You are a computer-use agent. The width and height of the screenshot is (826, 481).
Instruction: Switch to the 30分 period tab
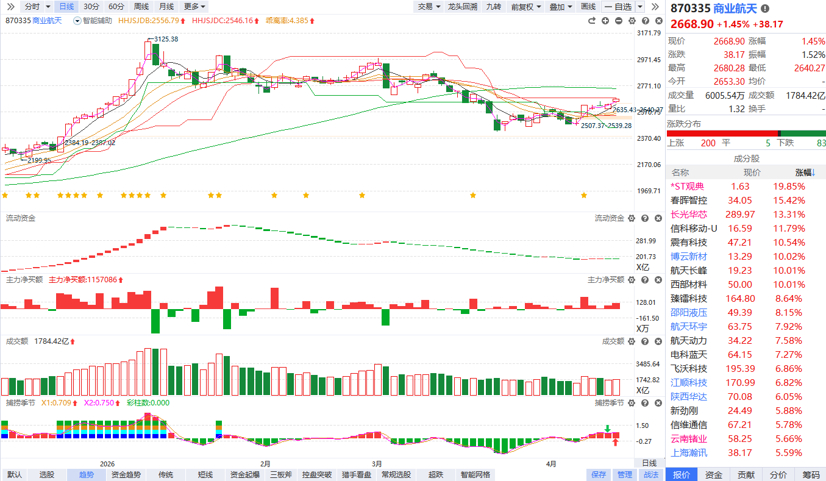91,7
